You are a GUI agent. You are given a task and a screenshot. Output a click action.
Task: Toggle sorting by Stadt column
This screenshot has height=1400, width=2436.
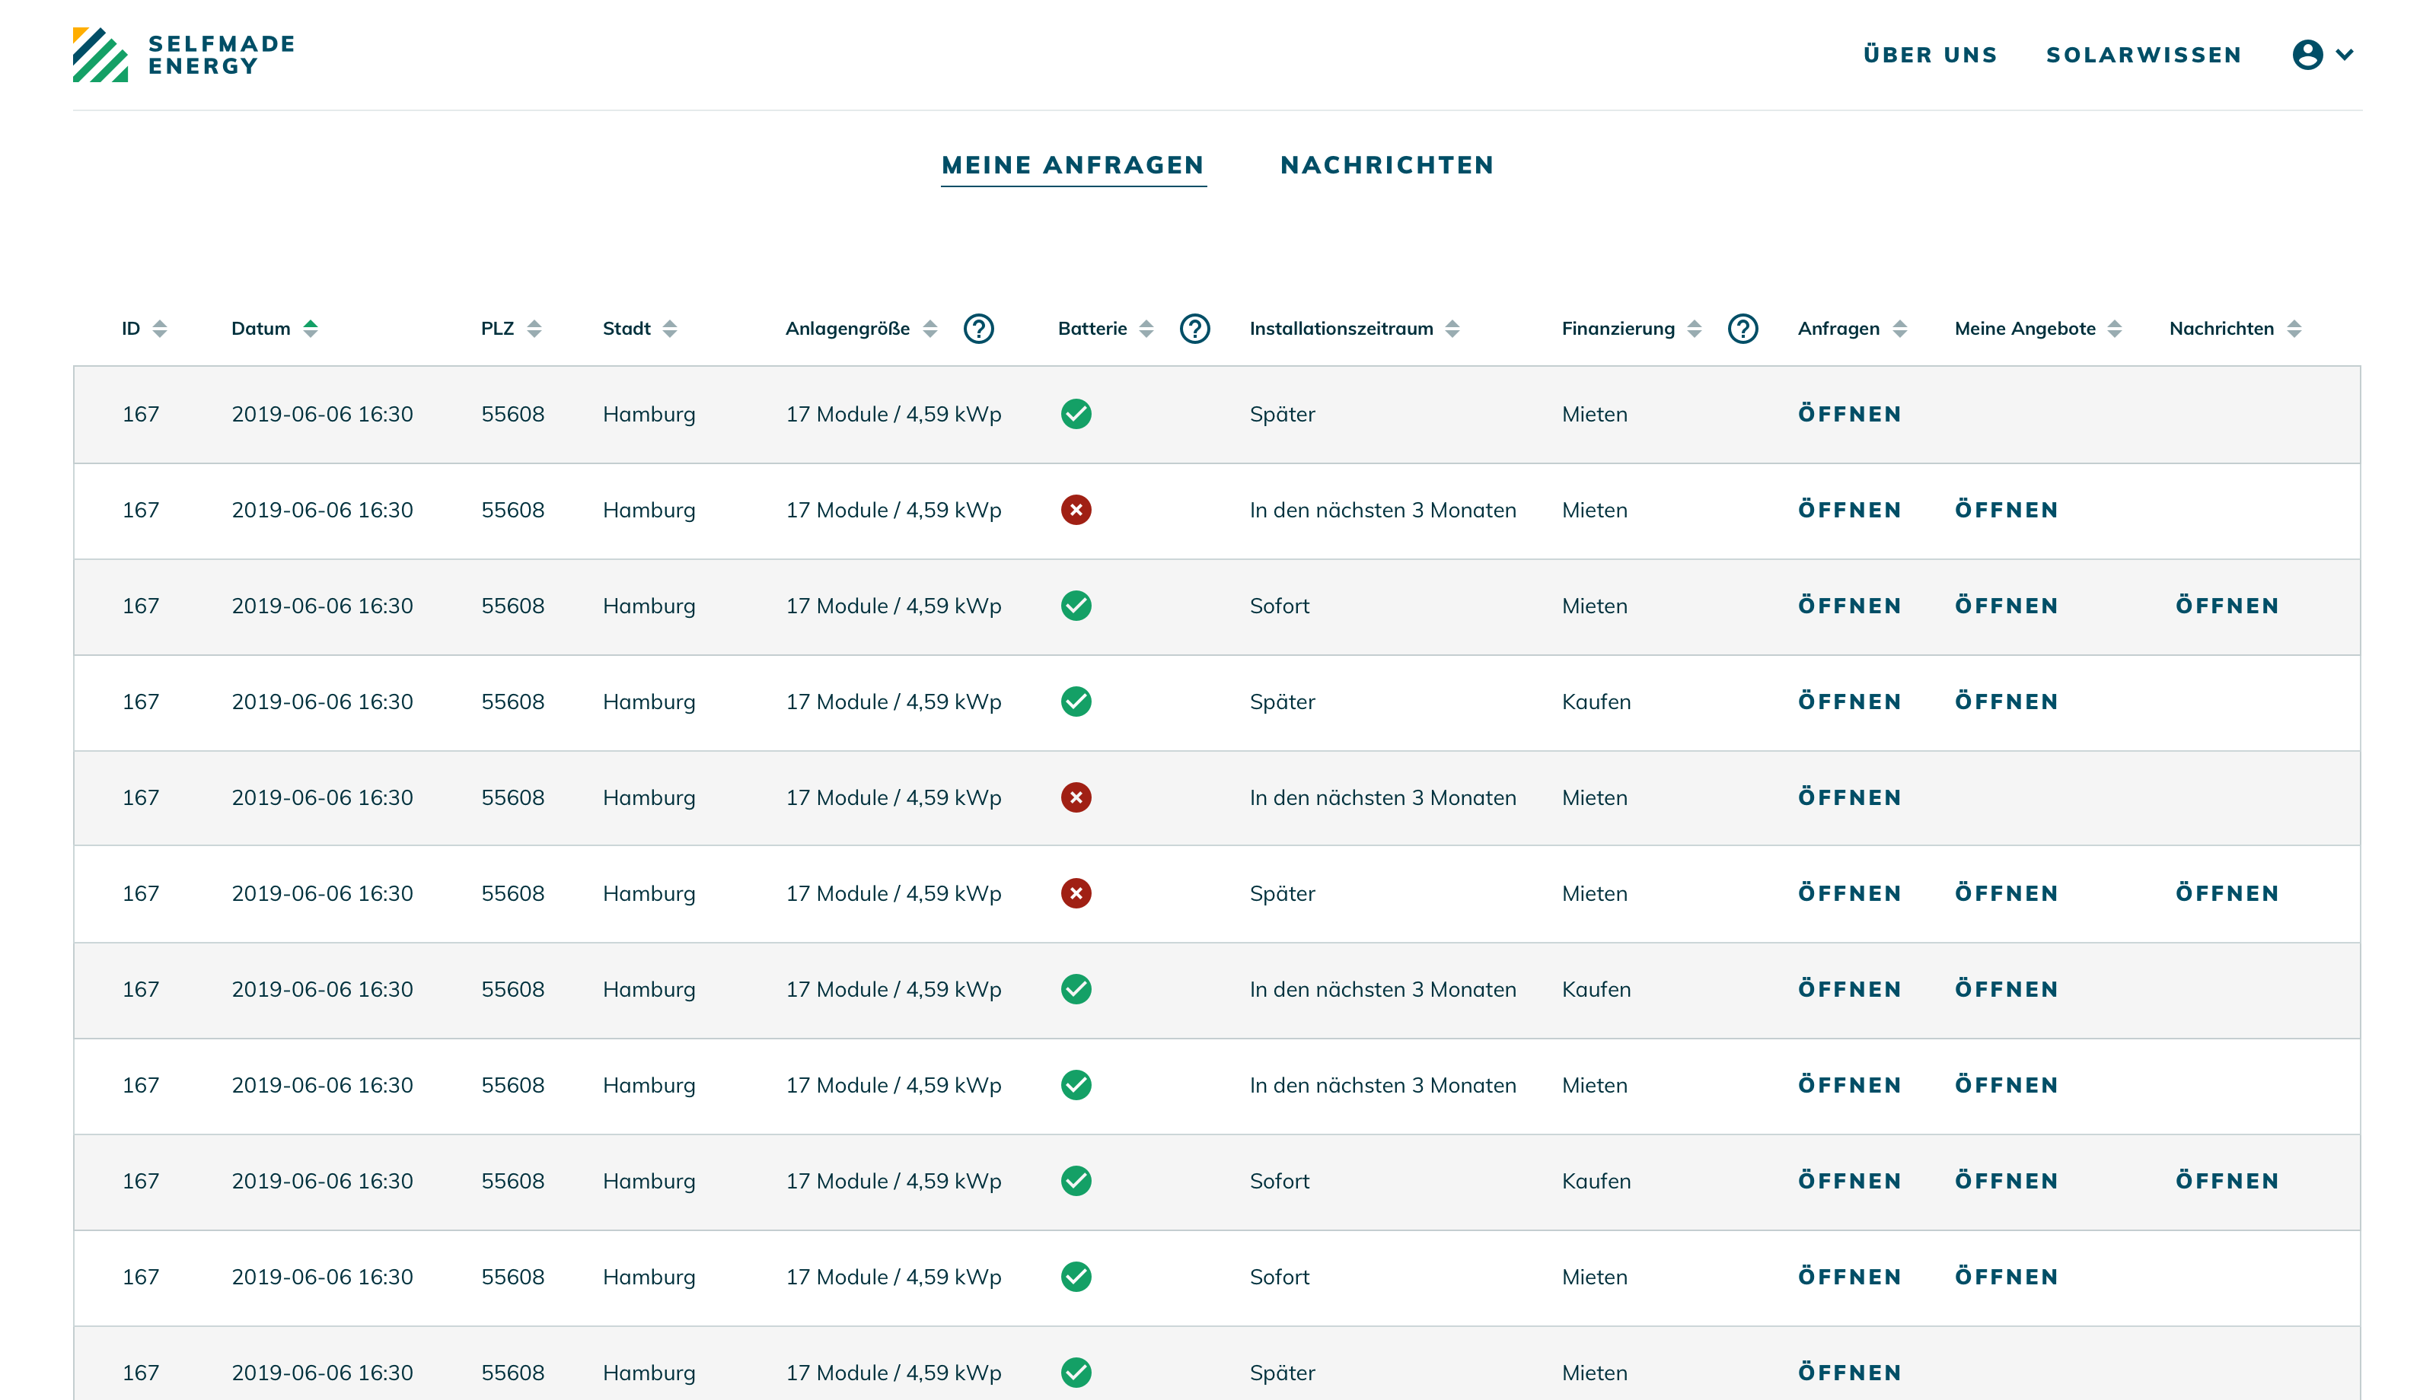point(669,329)
